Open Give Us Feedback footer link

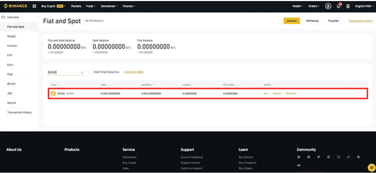click(192, 157)
